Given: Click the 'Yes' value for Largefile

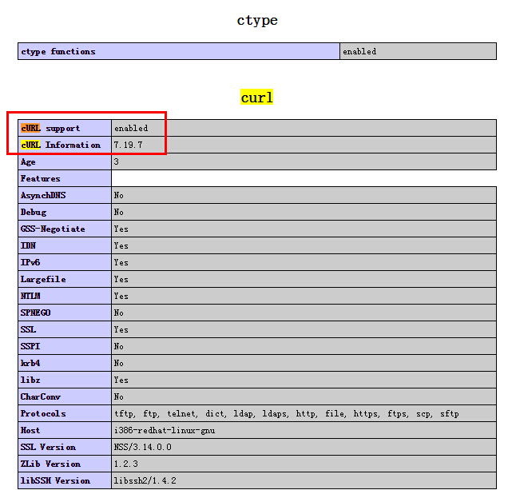Looking at the screenshot, I should [121, 279].
